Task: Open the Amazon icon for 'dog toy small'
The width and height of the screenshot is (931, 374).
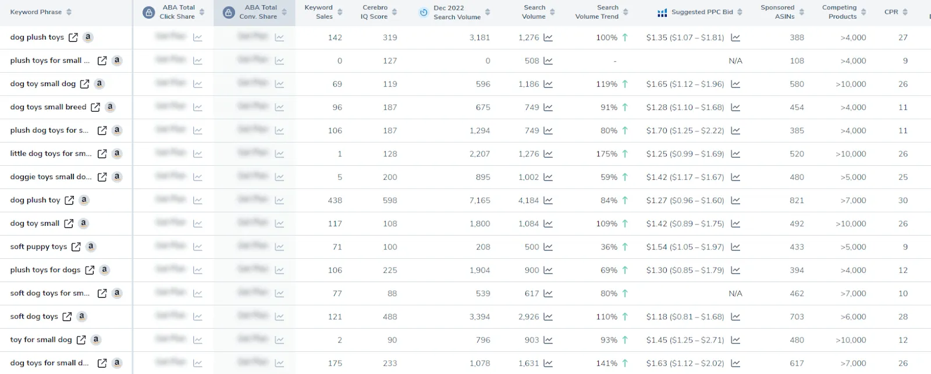Action: [83, 223]
